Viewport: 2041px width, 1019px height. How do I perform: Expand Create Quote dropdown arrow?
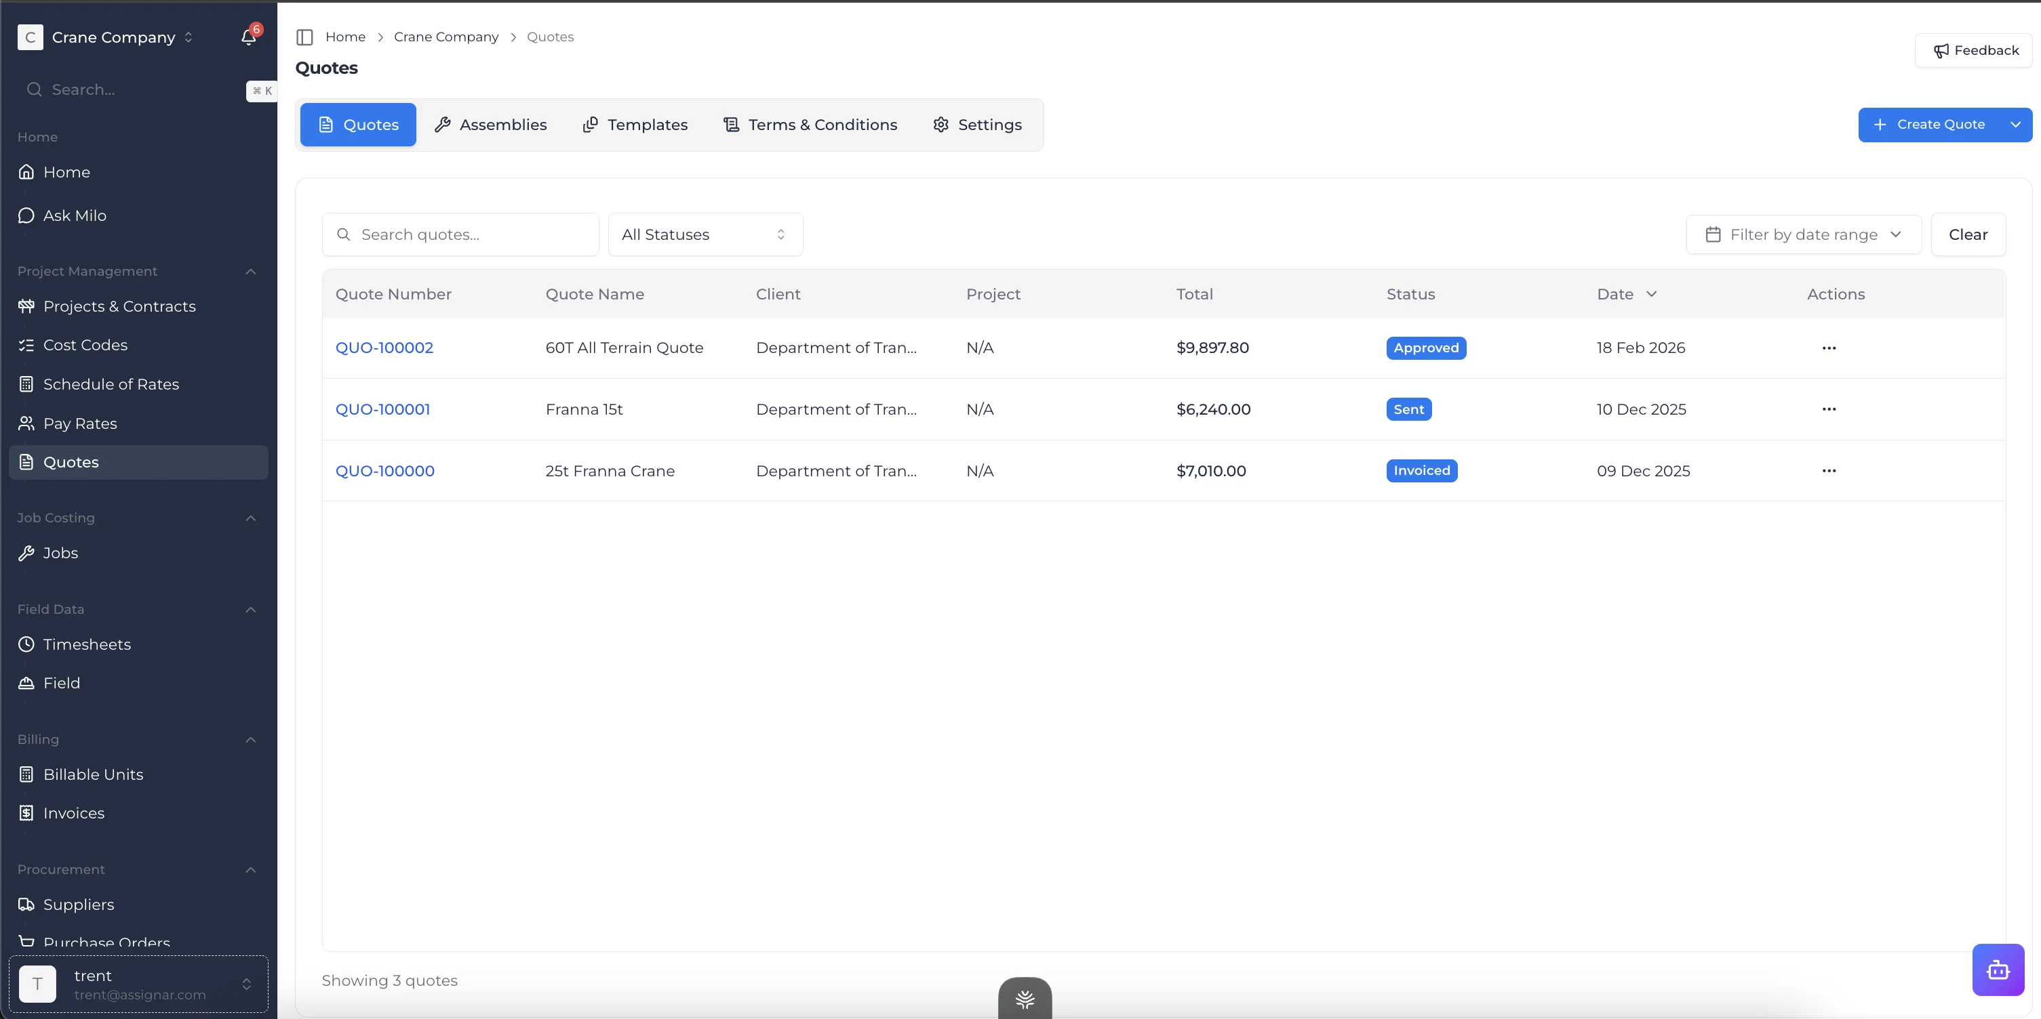coord(2015,124)
